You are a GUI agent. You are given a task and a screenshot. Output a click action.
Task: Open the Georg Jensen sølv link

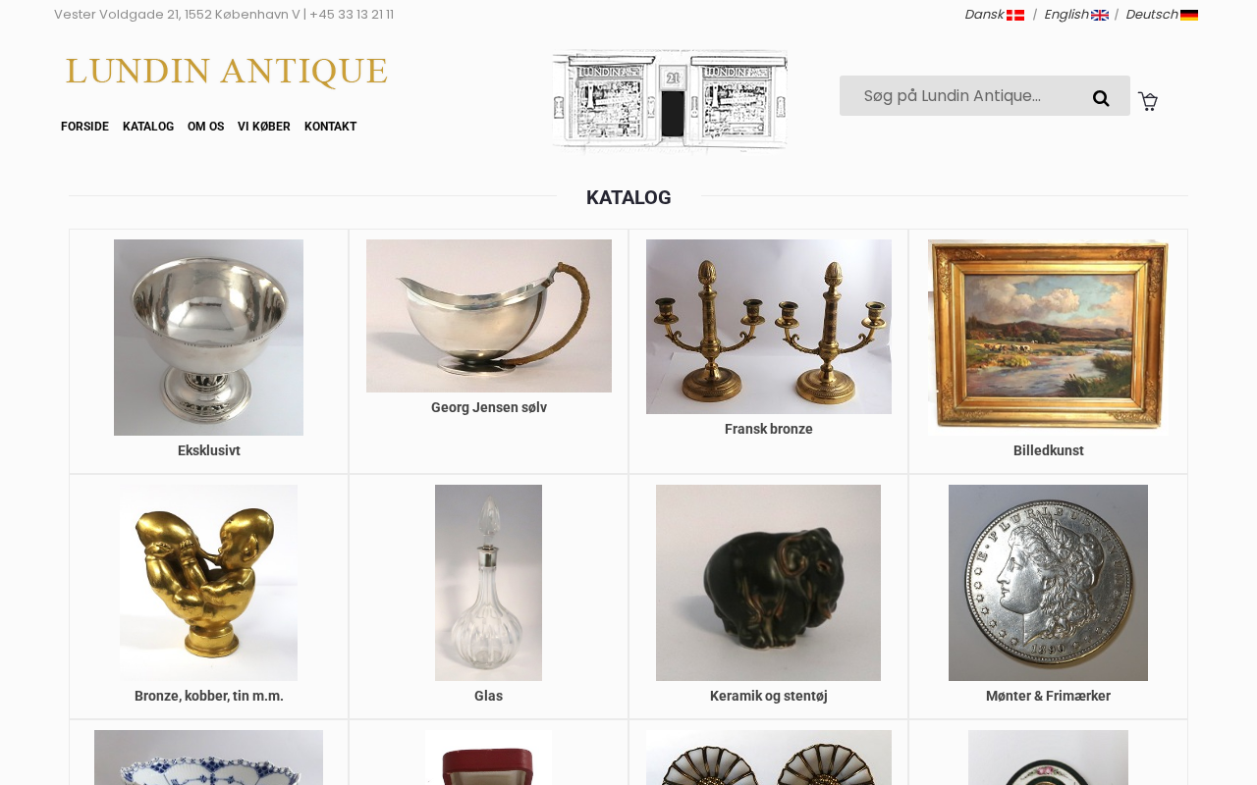point(489,407)
